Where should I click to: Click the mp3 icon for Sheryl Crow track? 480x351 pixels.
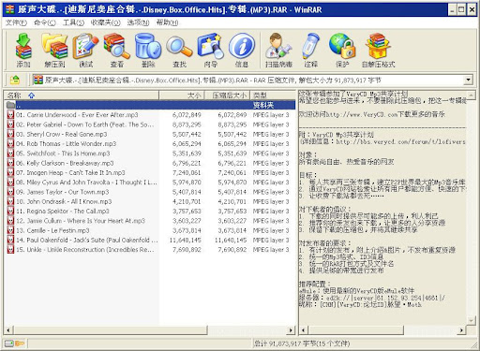pyautogui.click(x=10, y=134)
